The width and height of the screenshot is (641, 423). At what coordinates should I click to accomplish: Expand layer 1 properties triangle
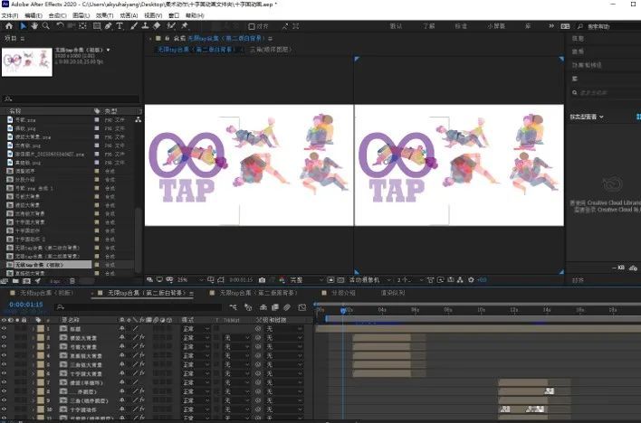pyautogui.click(x=33, y=329)
